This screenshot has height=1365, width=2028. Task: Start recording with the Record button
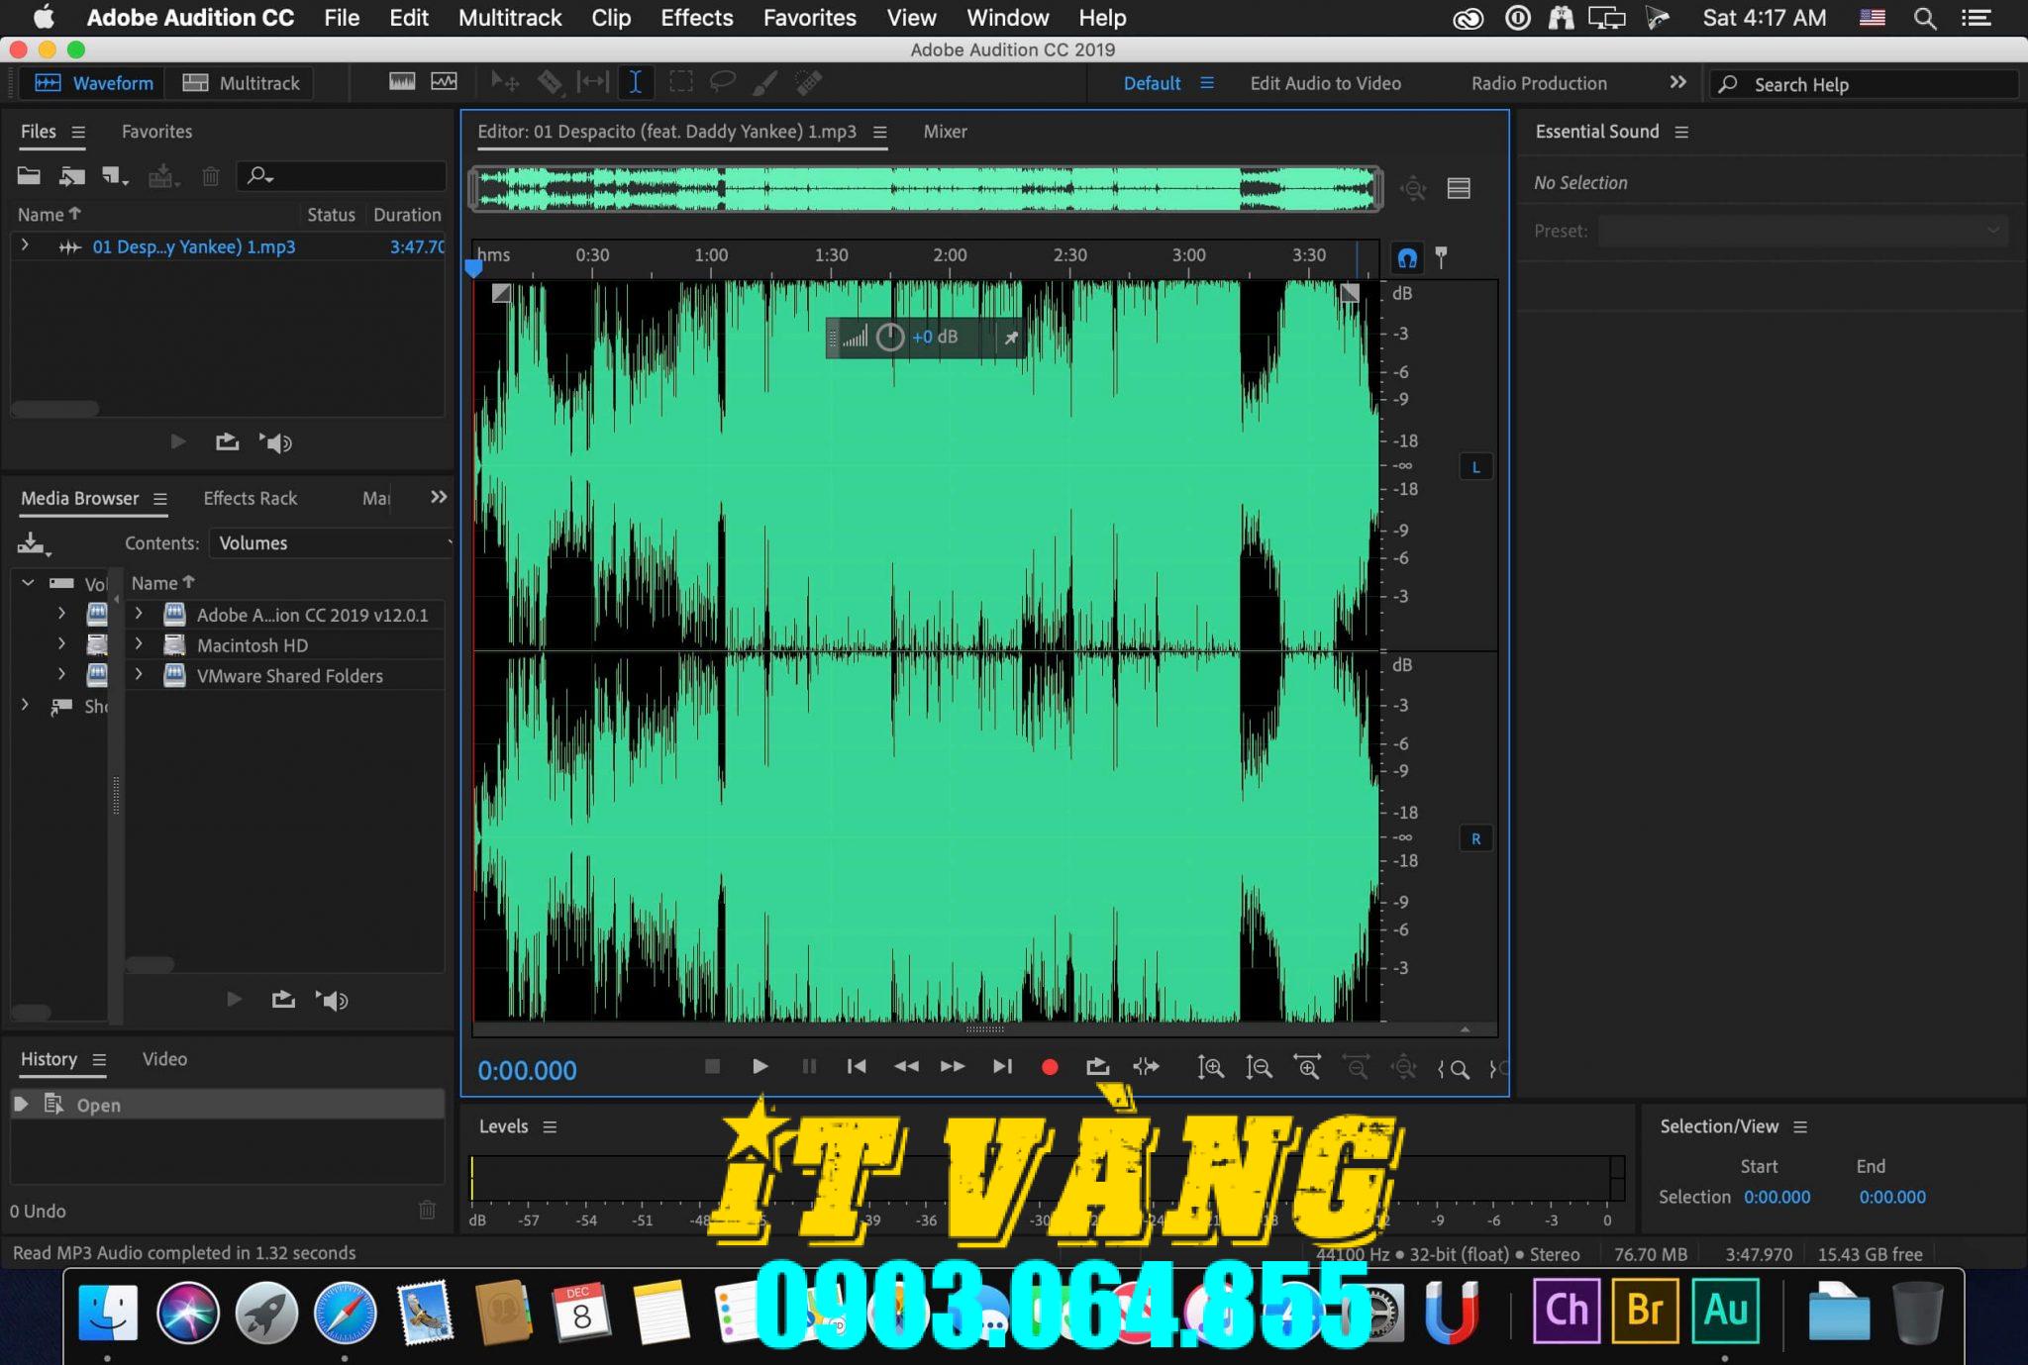pos(1049,1067)
